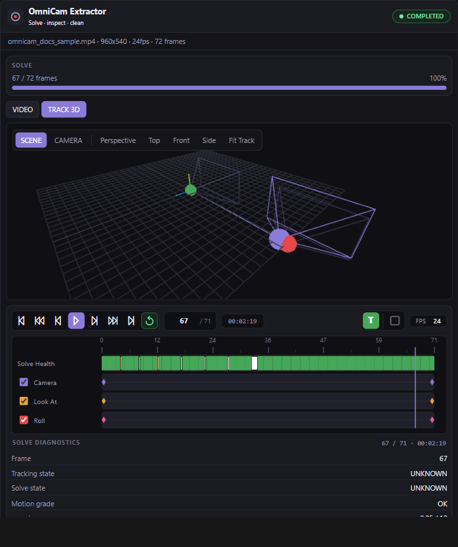Start playback with the play button
The height and width of the screenshot is (547, 458).
pyautogui.click(x=76, y=321)
